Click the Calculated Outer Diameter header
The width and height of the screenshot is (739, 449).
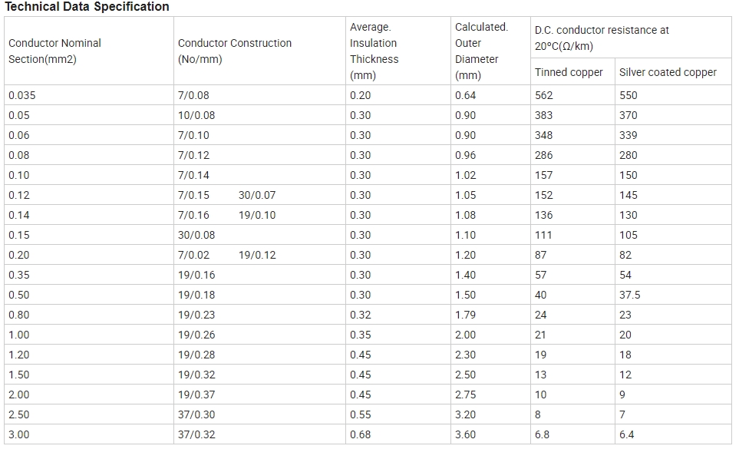tap(490, 51)
